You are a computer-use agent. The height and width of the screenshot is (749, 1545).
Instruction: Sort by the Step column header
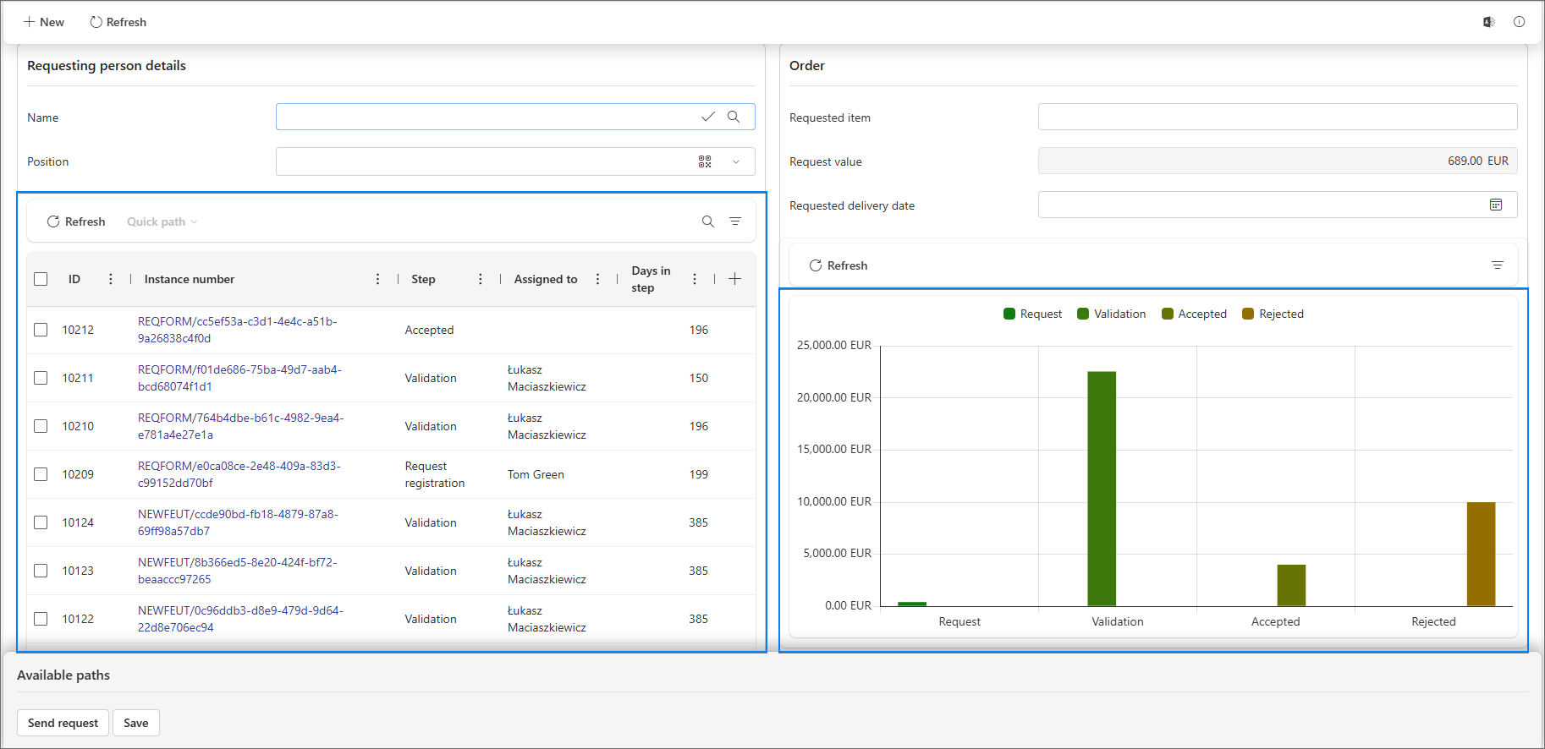click(423, 279)
